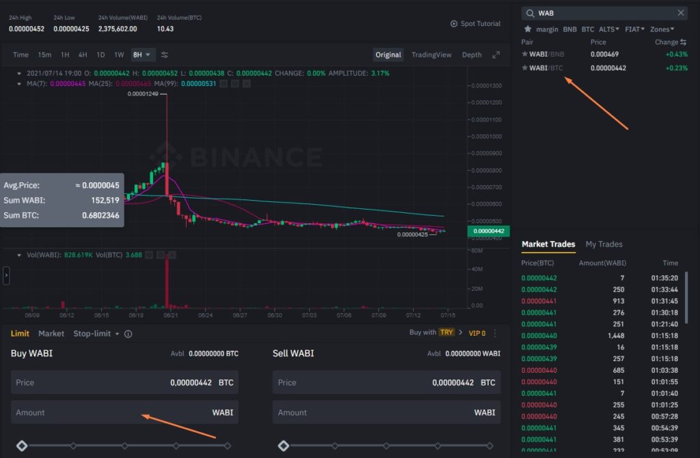Focus Sell WABI amount field
This screenshot has height=458, width=700.
tap(386, 412)
